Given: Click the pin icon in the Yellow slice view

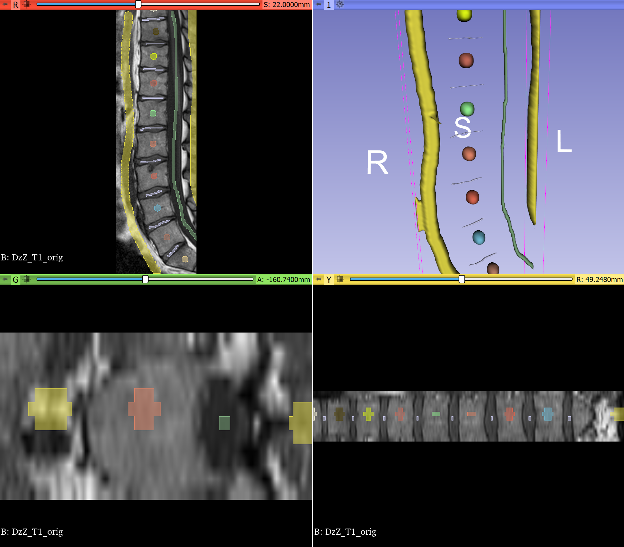Looking at the screenshot, I should (318, 279).
